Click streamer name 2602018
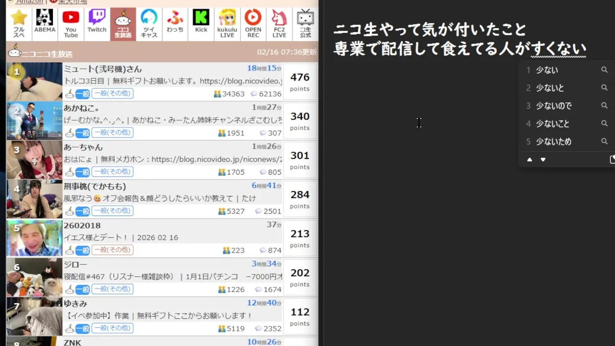 (x=82, y=225)
